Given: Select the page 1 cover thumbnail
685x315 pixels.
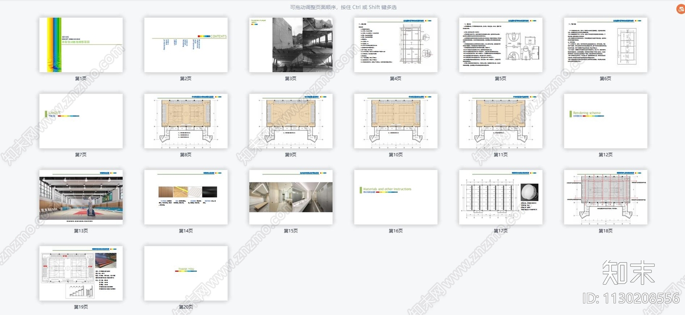Looking at the screenshot, I should click(x=81, y=45).
